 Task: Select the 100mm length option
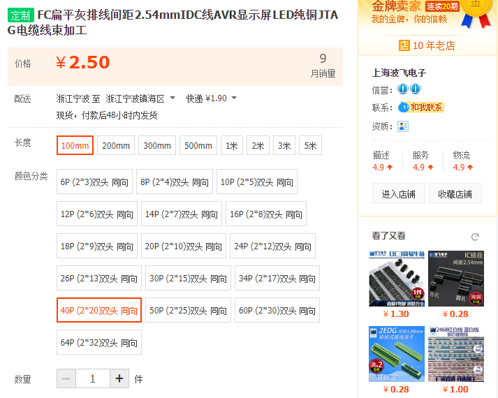click(x=75, y=145)
